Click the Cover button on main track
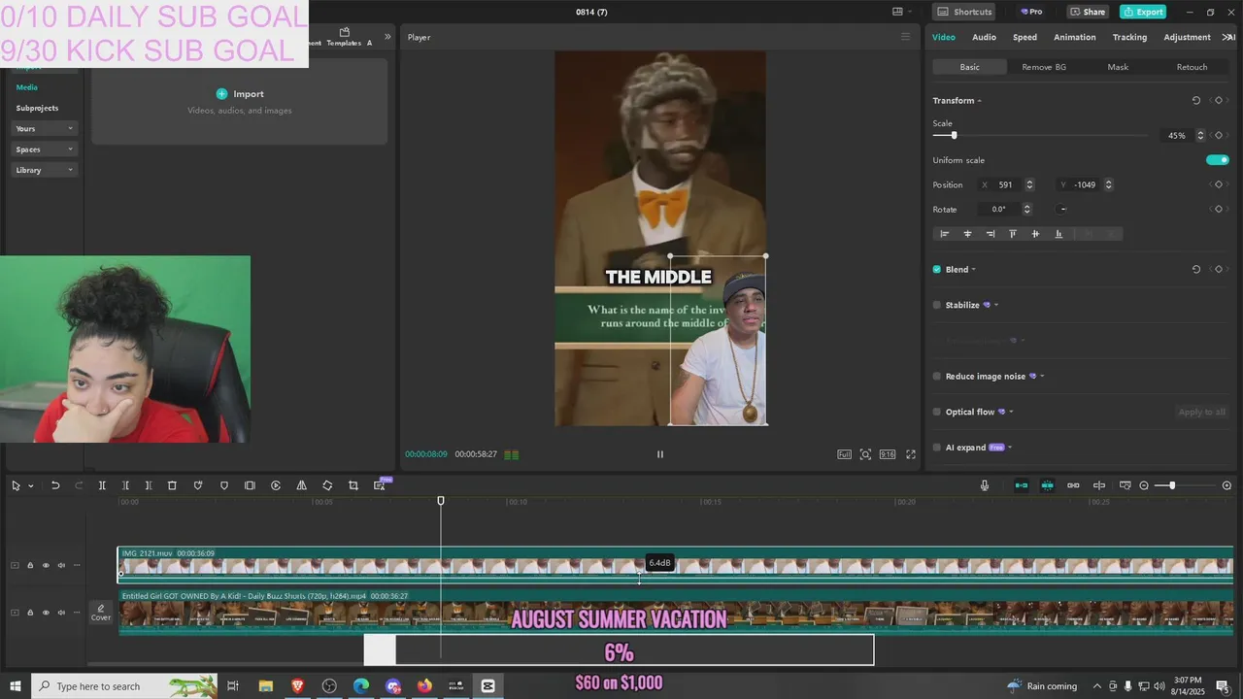Image resolution: width=1243 pixels, height=699 pixels. [x=101, y=613]
